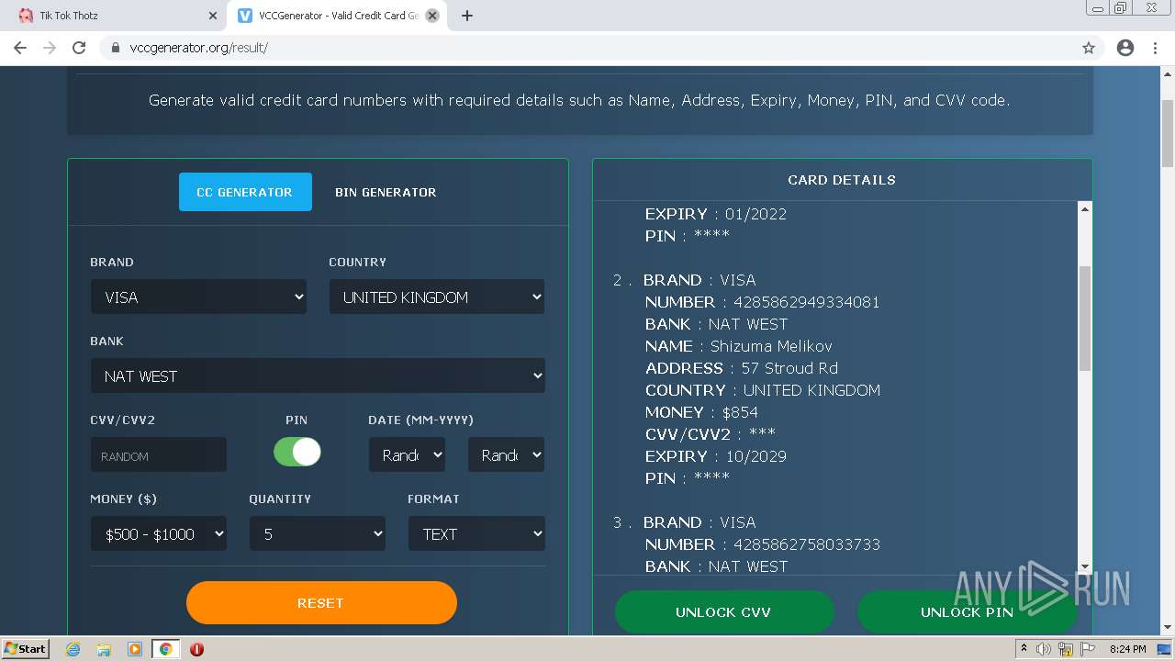The image size is (1175, 661).
Task: View site info via the lock icon
Action: (116, 48)
